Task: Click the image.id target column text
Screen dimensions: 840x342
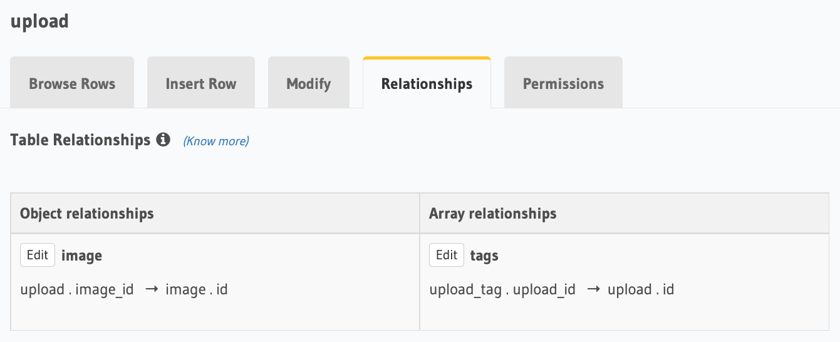Action: coord(197,289)
